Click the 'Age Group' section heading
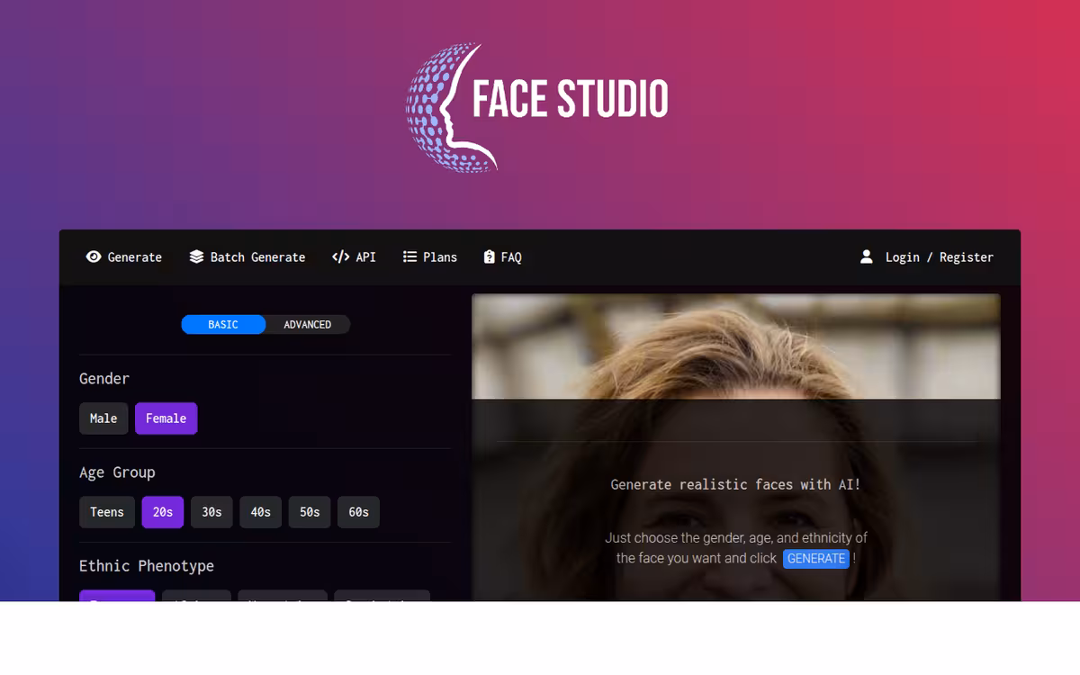 117,472
